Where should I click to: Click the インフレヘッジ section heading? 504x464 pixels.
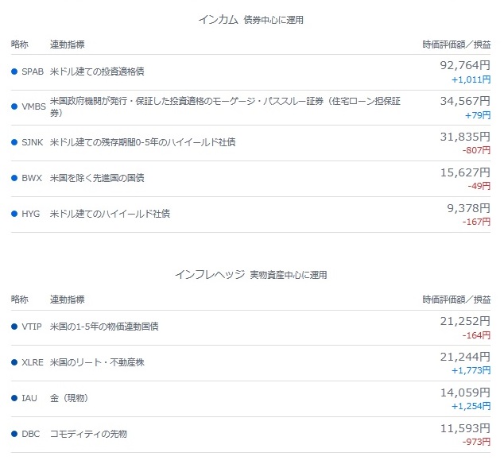click(x=210, y=275)
